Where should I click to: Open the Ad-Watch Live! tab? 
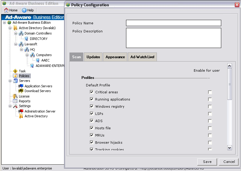[x=142, y=57]
